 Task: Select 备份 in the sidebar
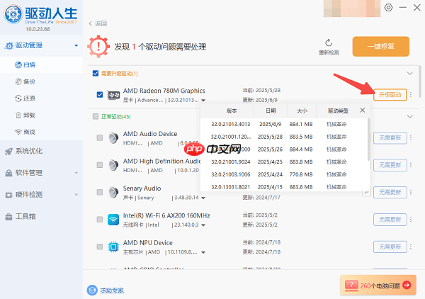point(41,81)
